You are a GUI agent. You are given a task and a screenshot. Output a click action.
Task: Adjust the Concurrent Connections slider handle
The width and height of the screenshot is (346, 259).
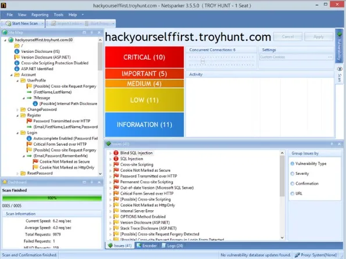(x=202, y=61)
